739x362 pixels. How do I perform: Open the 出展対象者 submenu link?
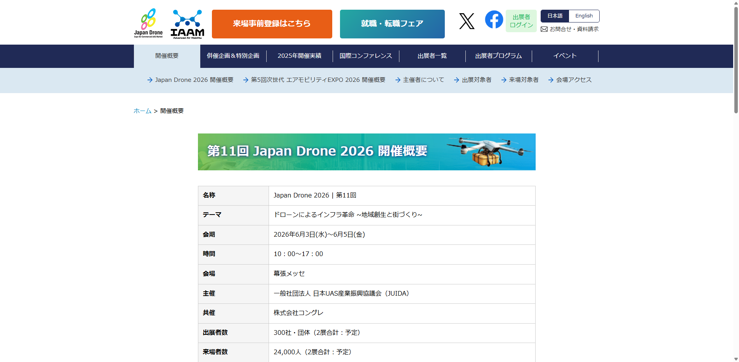coord(477,80)
